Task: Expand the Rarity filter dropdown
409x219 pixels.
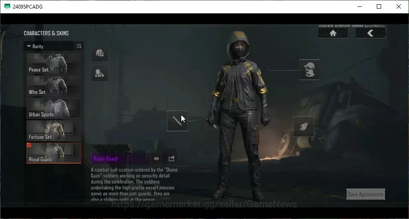Action: tap(49, 46)
